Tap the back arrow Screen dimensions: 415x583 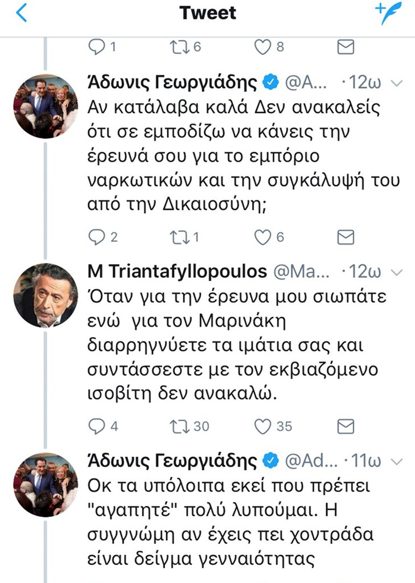(x=21, y=13)
